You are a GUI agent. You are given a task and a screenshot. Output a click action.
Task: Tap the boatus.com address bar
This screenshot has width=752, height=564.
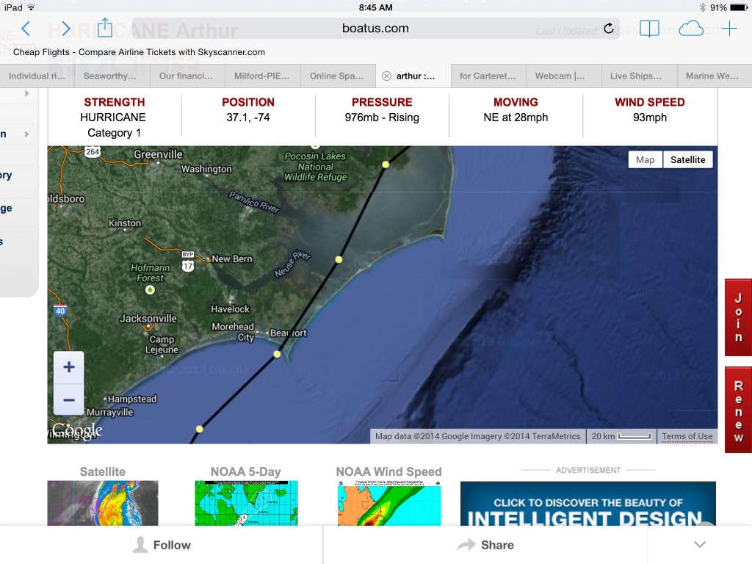coord(375,29)
